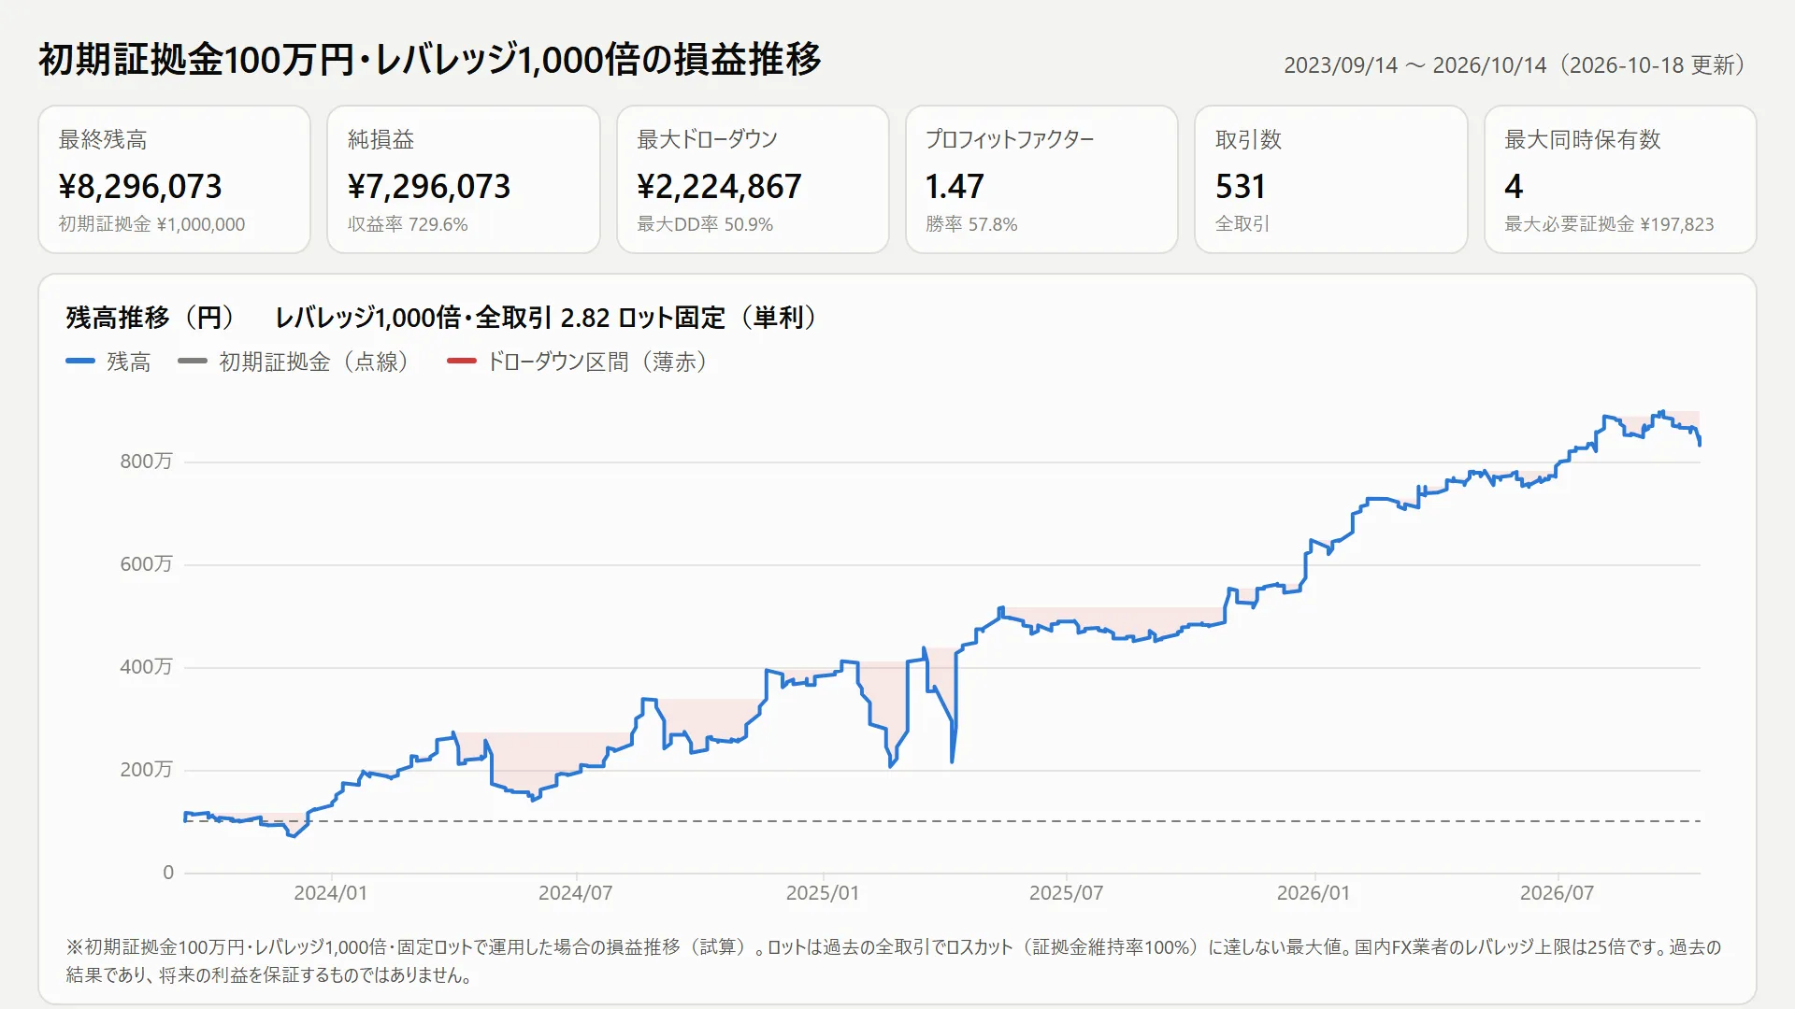Click the 純損益 card label

tap(381, 139)
